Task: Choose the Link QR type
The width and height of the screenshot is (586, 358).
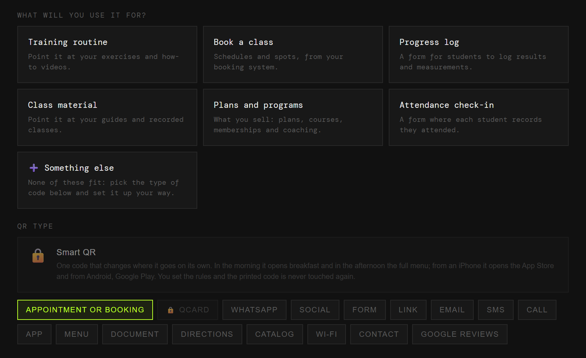Action: click(408, 310)
